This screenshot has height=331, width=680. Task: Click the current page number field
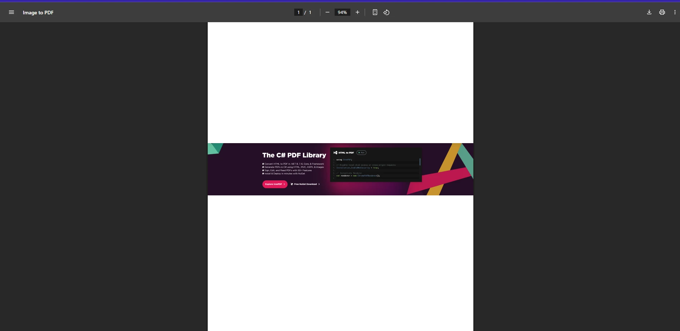click(299, 13)
